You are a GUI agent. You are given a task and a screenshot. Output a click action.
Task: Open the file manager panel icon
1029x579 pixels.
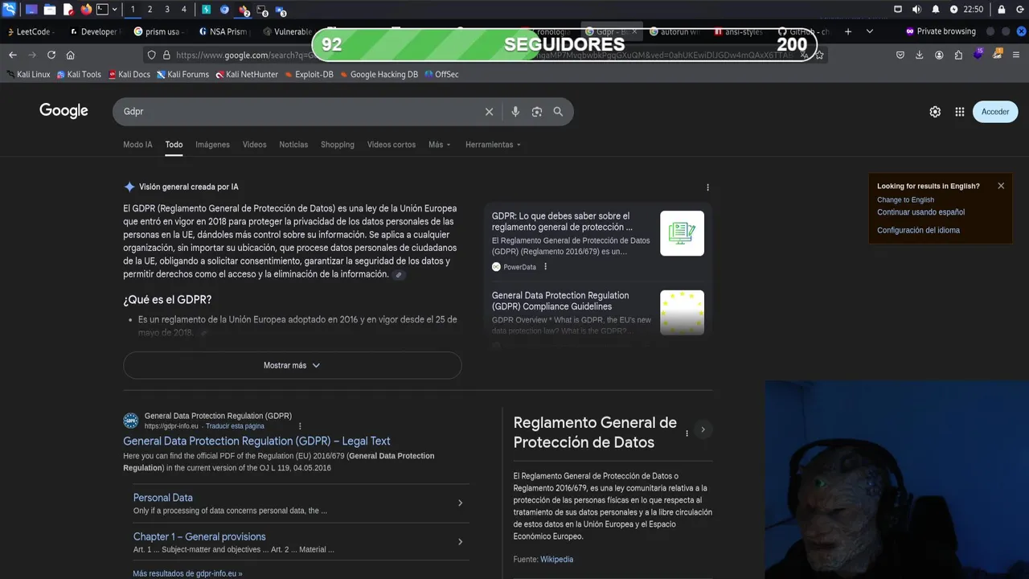coord(50,10)
